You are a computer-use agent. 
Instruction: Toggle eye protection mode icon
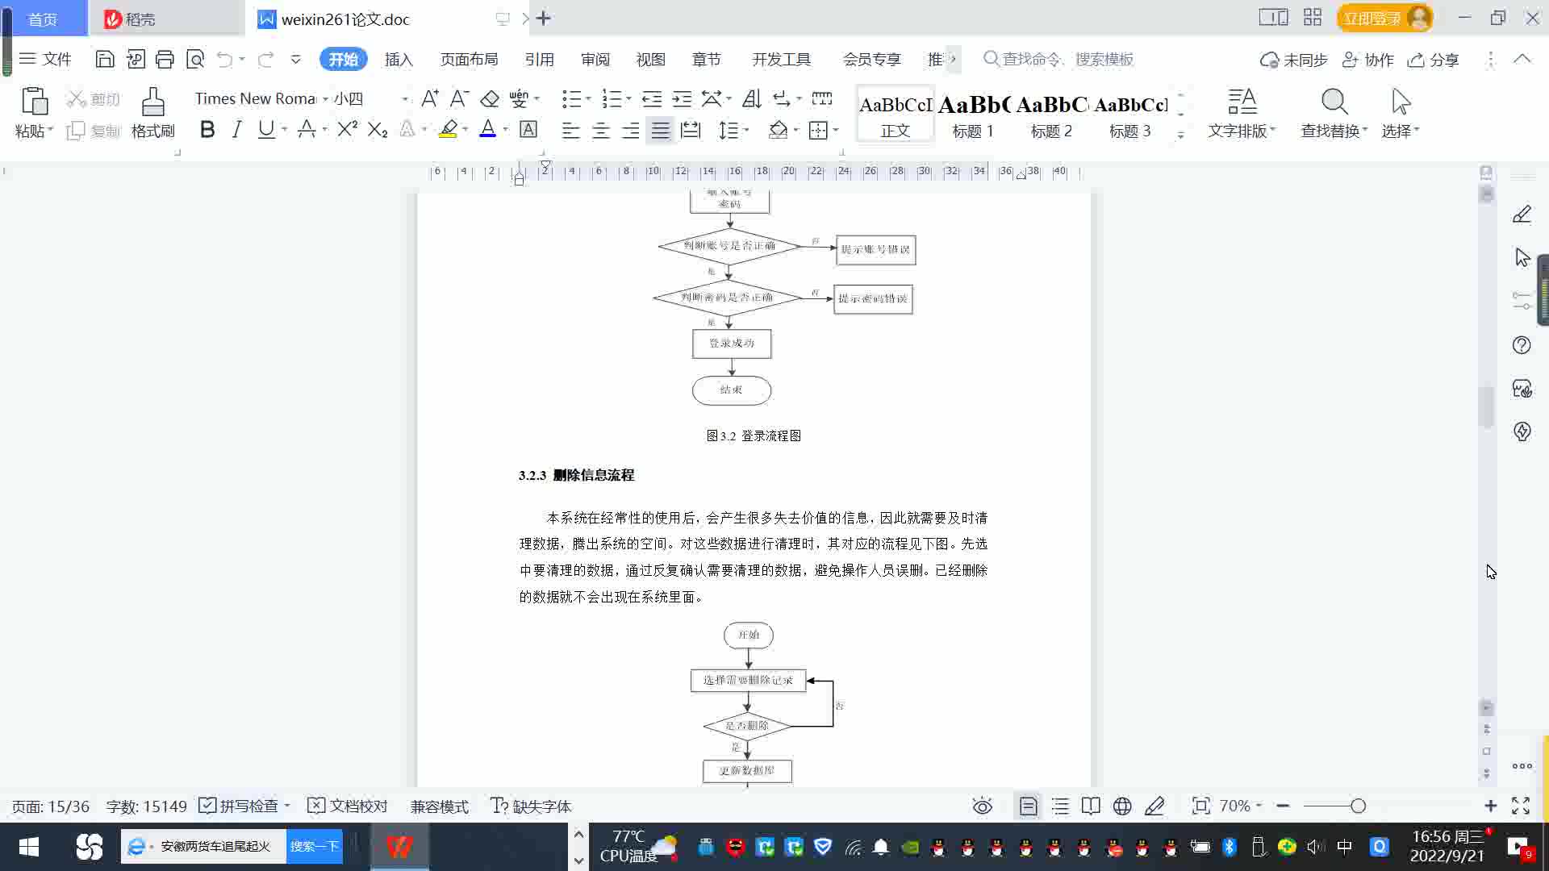[982, 806]
